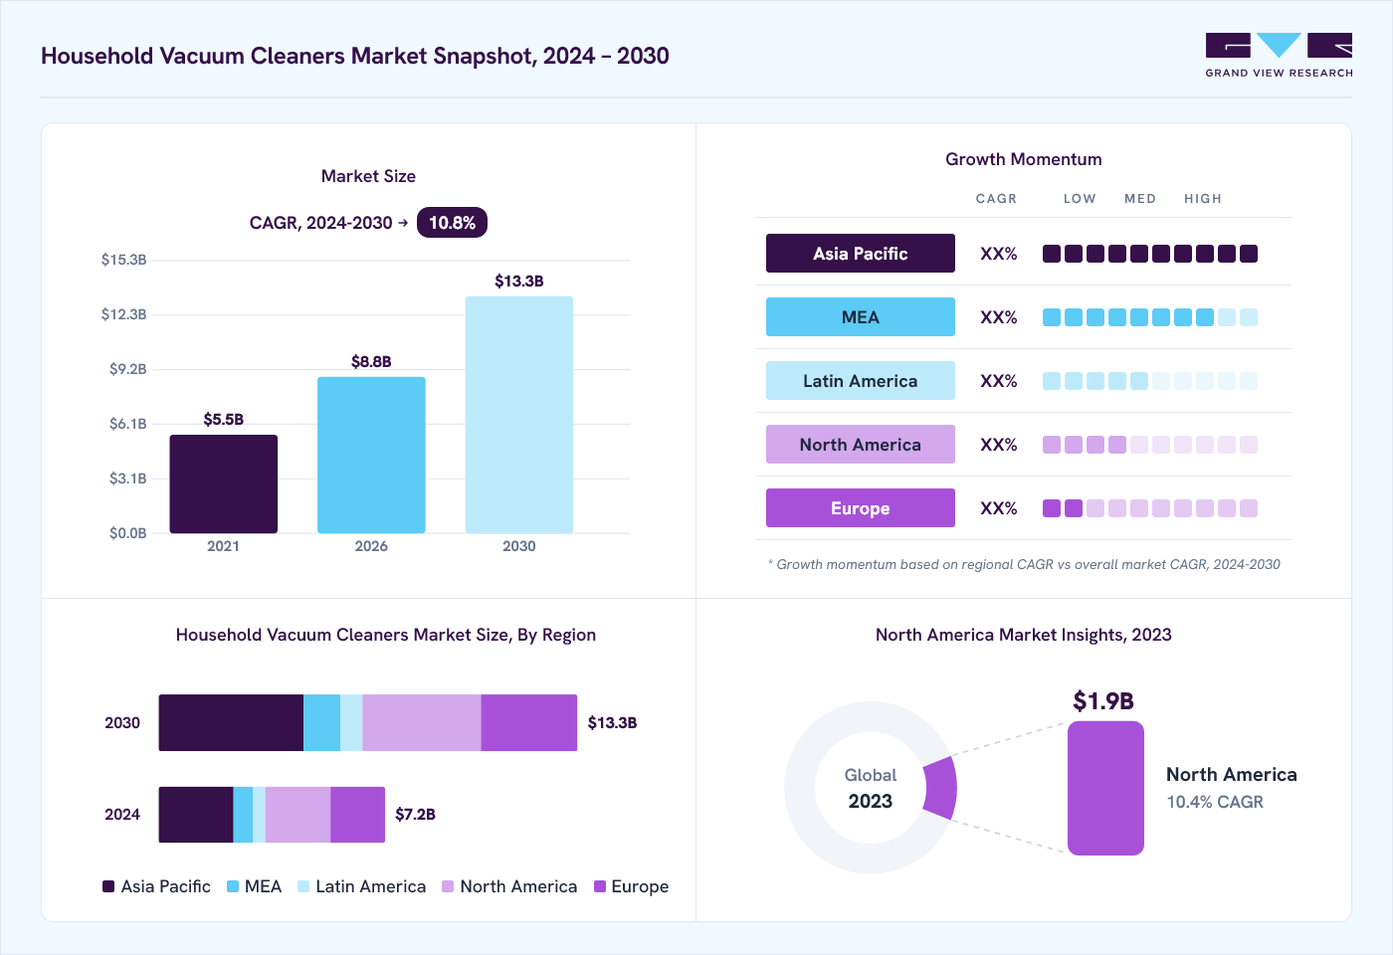Click the Grand View Research logo

(1279, 56)
